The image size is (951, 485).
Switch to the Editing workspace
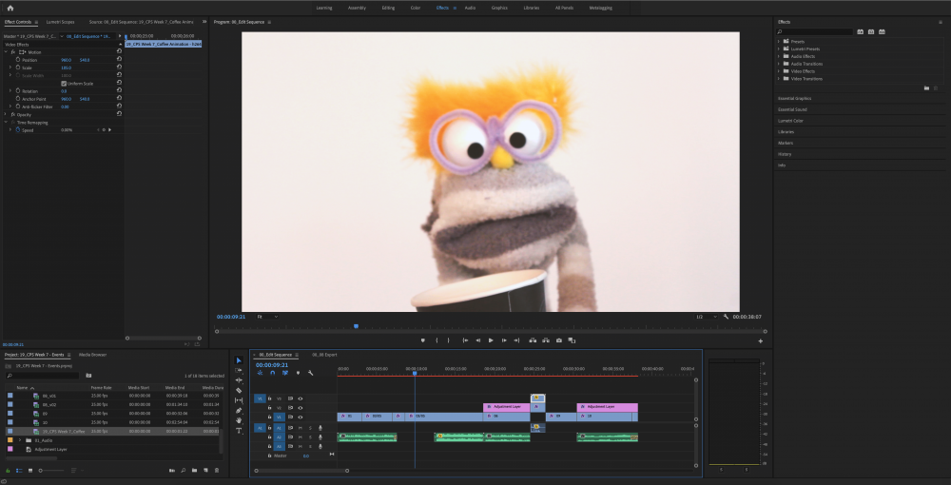tap(388, 8)
